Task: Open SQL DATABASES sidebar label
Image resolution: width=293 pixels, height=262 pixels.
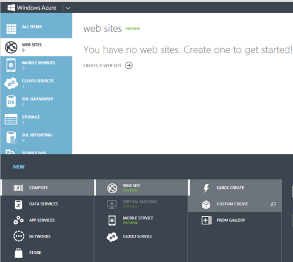Action: coord(37,99)
